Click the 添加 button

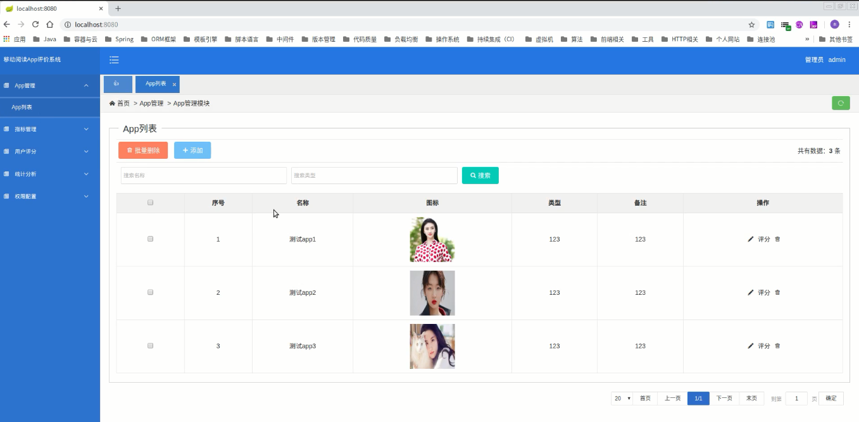192,151
